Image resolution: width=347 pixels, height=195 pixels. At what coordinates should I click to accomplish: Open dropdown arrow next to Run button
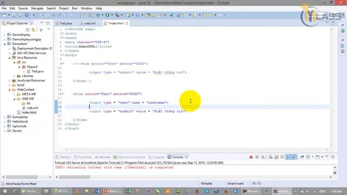pyautogui.click(x=112, y=15)
